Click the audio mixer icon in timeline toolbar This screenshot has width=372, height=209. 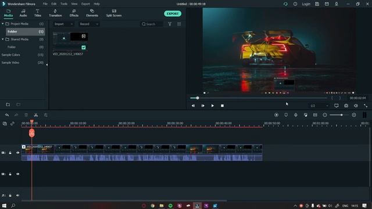click(306, 115)
